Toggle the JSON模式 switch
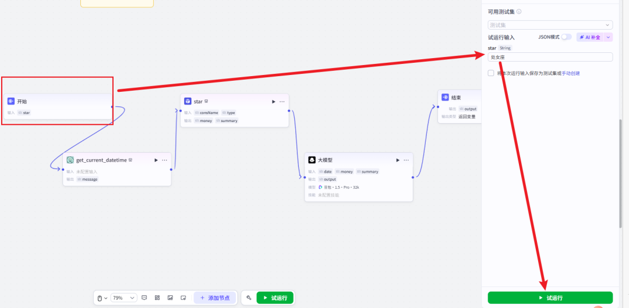 tap(566, 37)
